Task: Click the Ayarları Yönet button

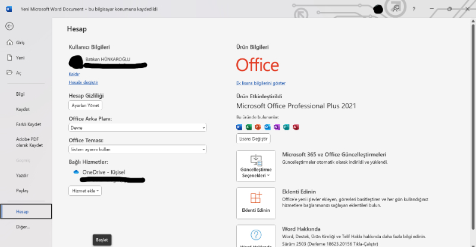Action: (85, 105)
